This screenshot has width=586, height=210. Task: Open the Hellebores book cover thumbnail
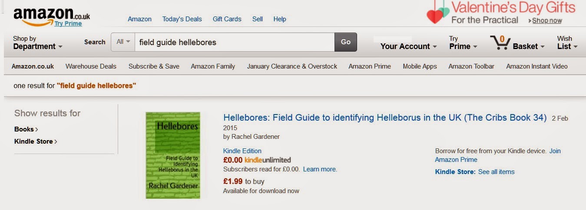[173, 155]
